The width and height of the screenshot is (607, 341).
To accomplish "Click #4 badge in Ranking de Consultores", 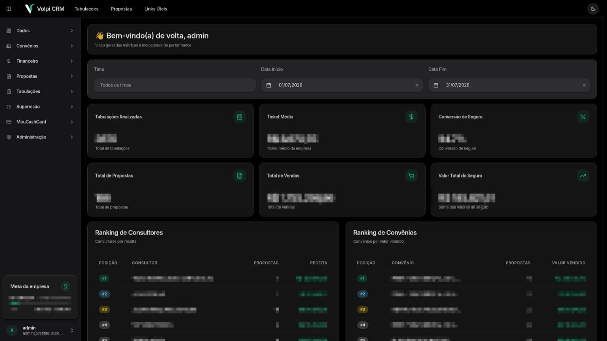I will pos(104,325).
